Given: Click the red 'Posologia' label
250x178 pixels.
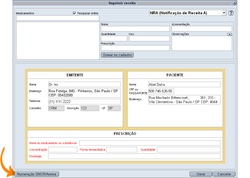Looking at the screenshot, I should coord(35,156).
